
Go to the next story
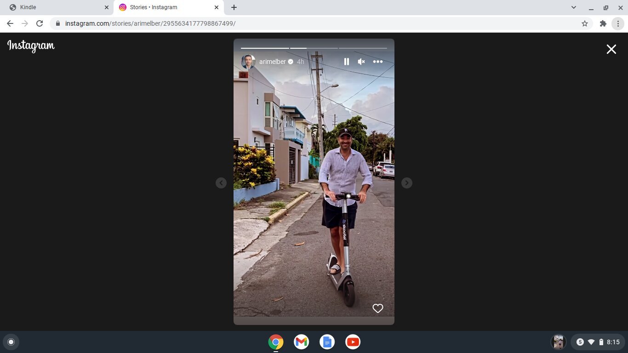pos(406,183)
